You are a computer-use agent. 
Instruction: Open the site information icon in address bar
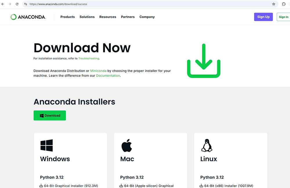click(x=26, y=4)
